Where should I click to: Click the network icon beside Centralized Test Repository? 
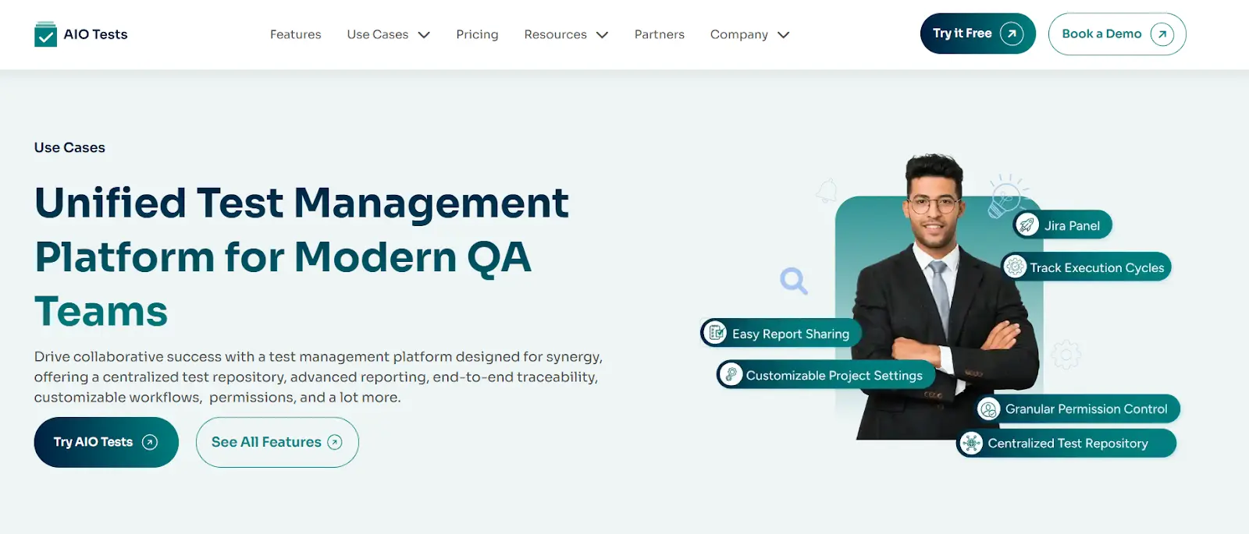[x=972, y=443]
